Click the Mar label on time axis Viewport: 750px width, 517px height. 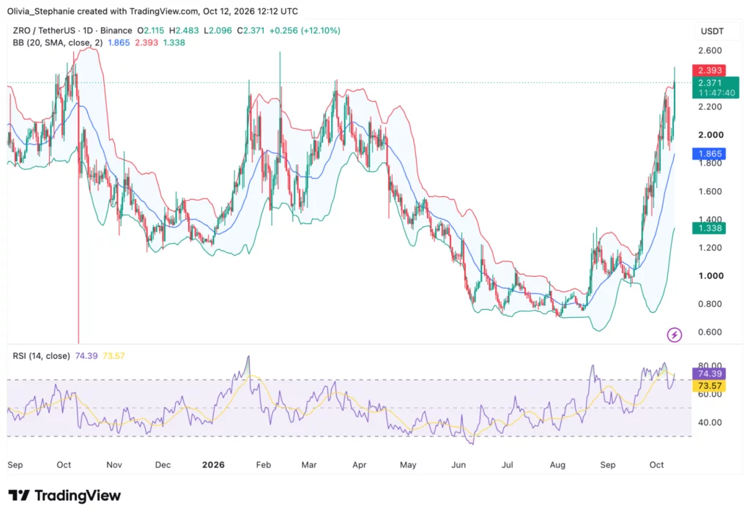pos(309,465)
